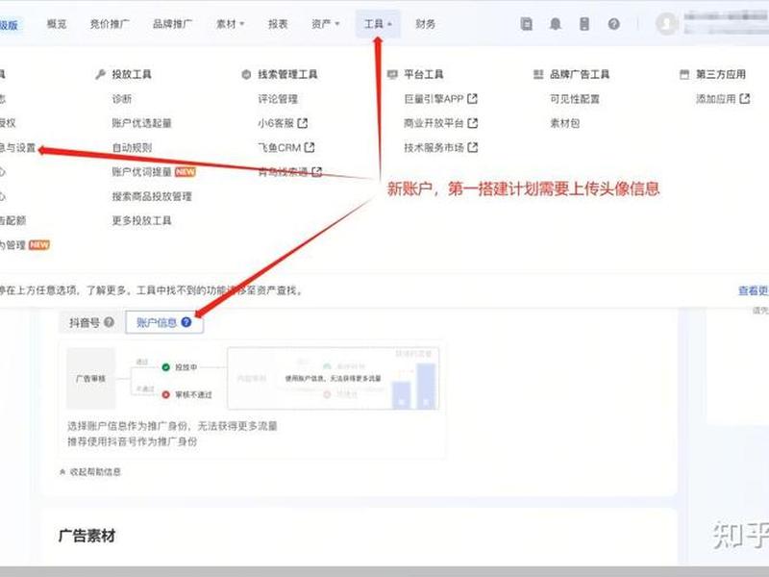Click the document icon in the top bar
This screenshot has width=769, height=577.
click(526, 23)
